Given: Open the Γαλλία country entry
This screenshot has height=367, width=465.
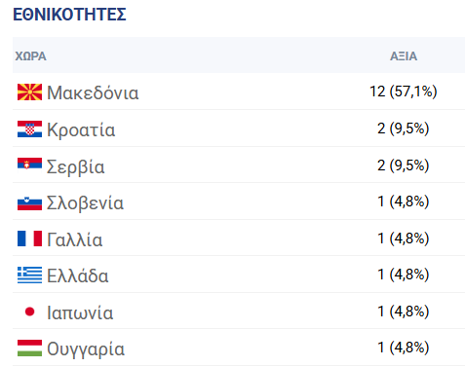Looking at the screenshot, I should pos(75,239).
